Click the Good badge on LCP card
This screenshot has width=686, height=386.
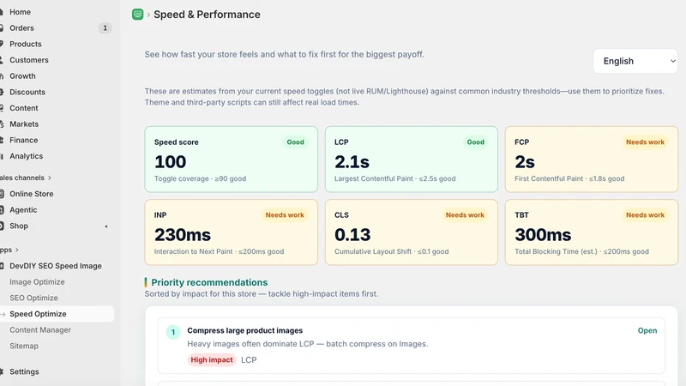tap(476, 142)
